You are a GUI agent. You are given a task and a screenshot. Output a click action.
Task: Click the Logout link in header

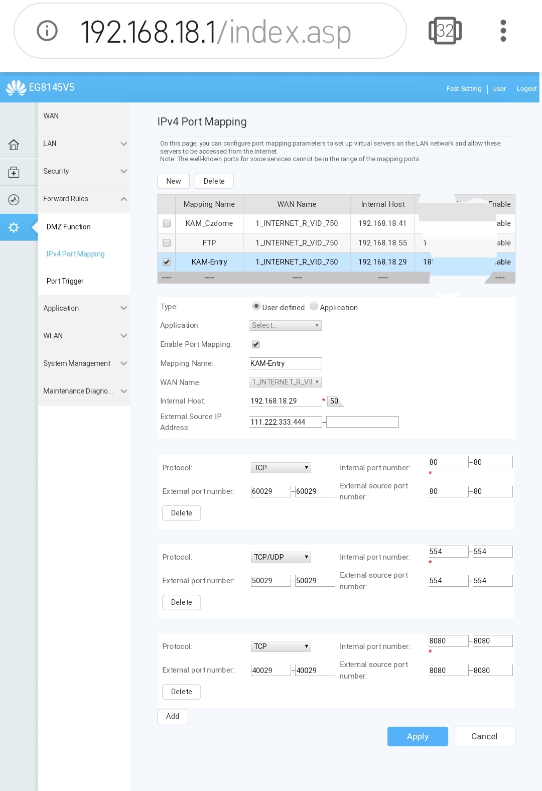pyautogui.click(x=526, y=89)
